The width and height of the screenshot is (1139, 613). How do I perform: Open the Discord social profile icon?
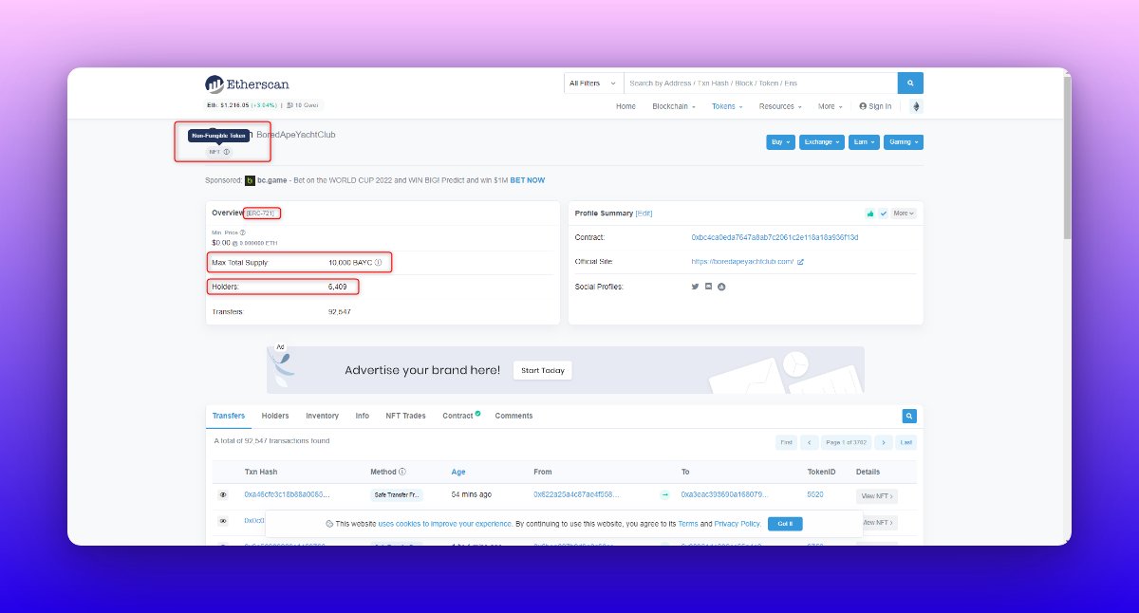click(x=708, y=287)
